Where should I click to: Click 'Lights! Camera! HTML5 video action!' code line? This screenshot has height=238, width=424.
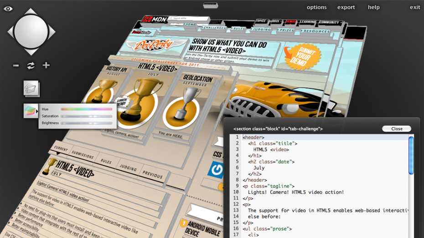pyautogui.click(x=296, y=192)
